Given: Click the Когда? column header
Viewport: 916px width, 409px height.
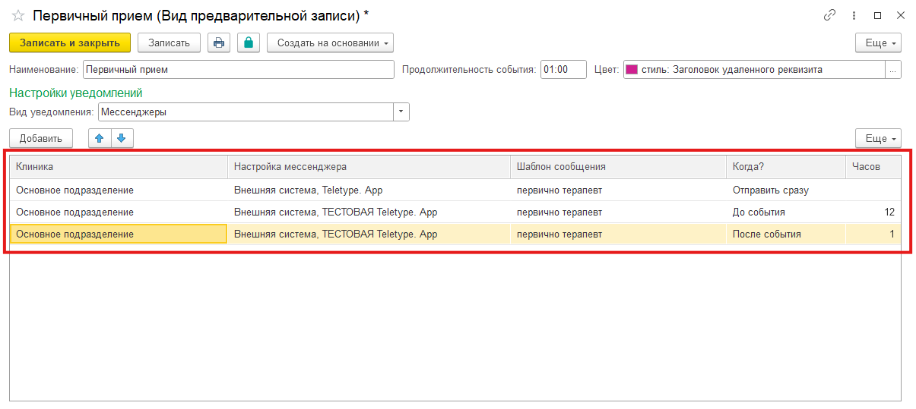Looking at the screenshot, I should [785, 166].
